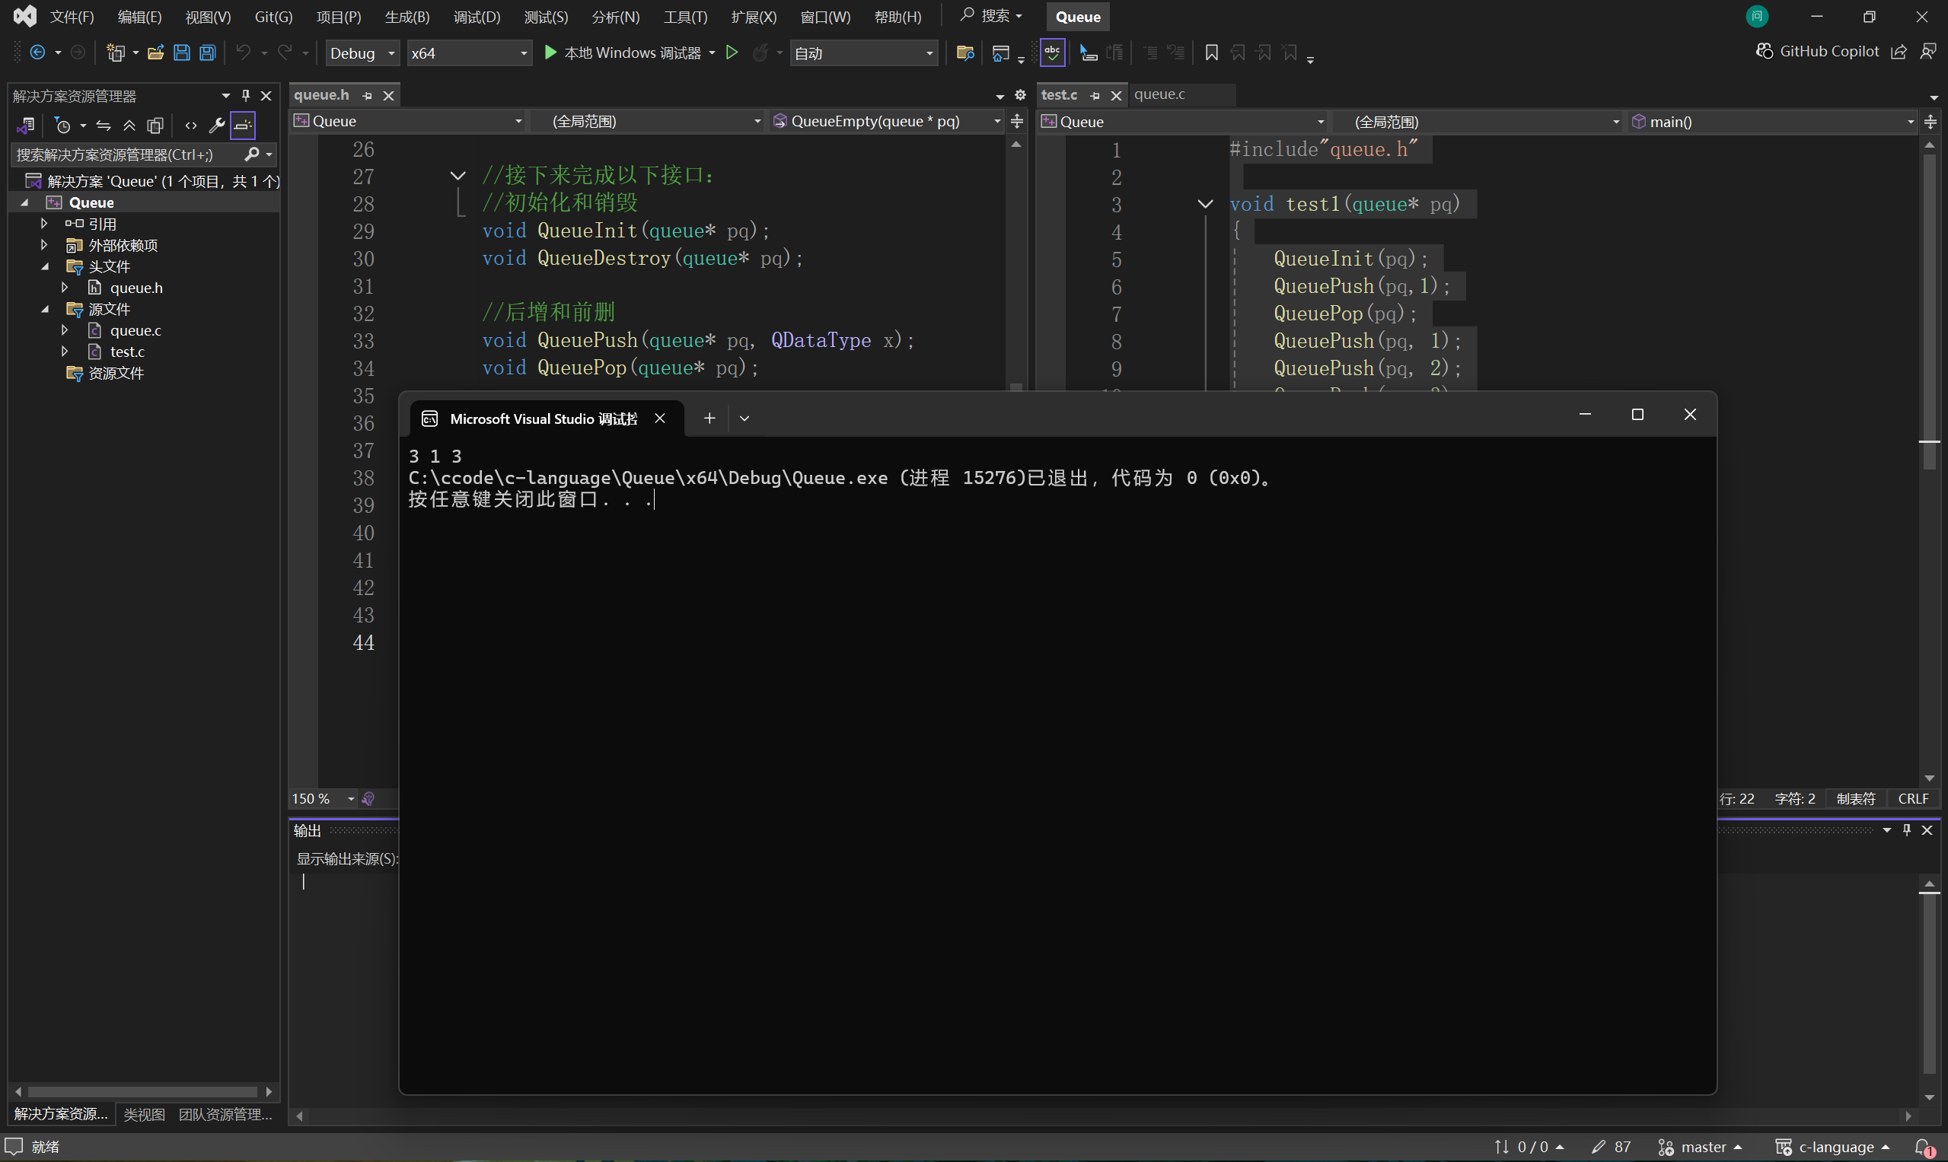The width and height of the screenshot is (1948, 1162).
Task: Click the share icon next to Copilot
Action: tap(1899, 52)
